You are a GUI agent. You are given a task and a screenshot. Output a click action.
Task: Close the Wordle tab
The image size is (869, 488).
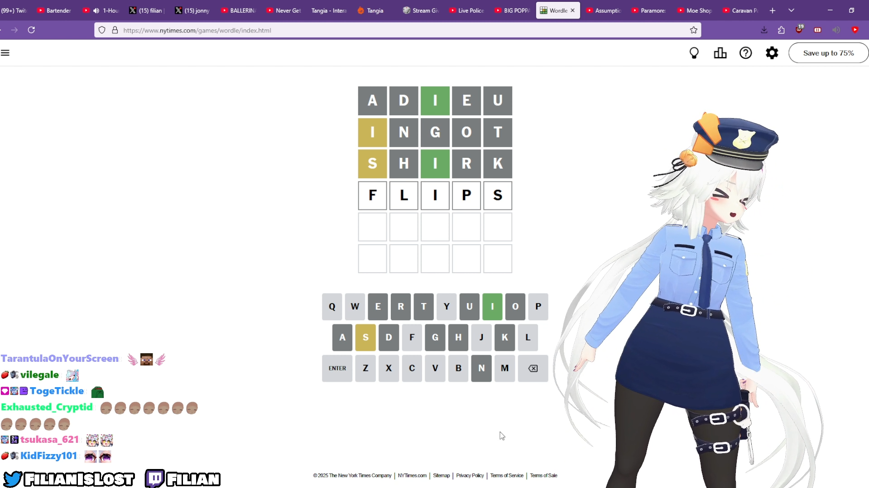572,10
